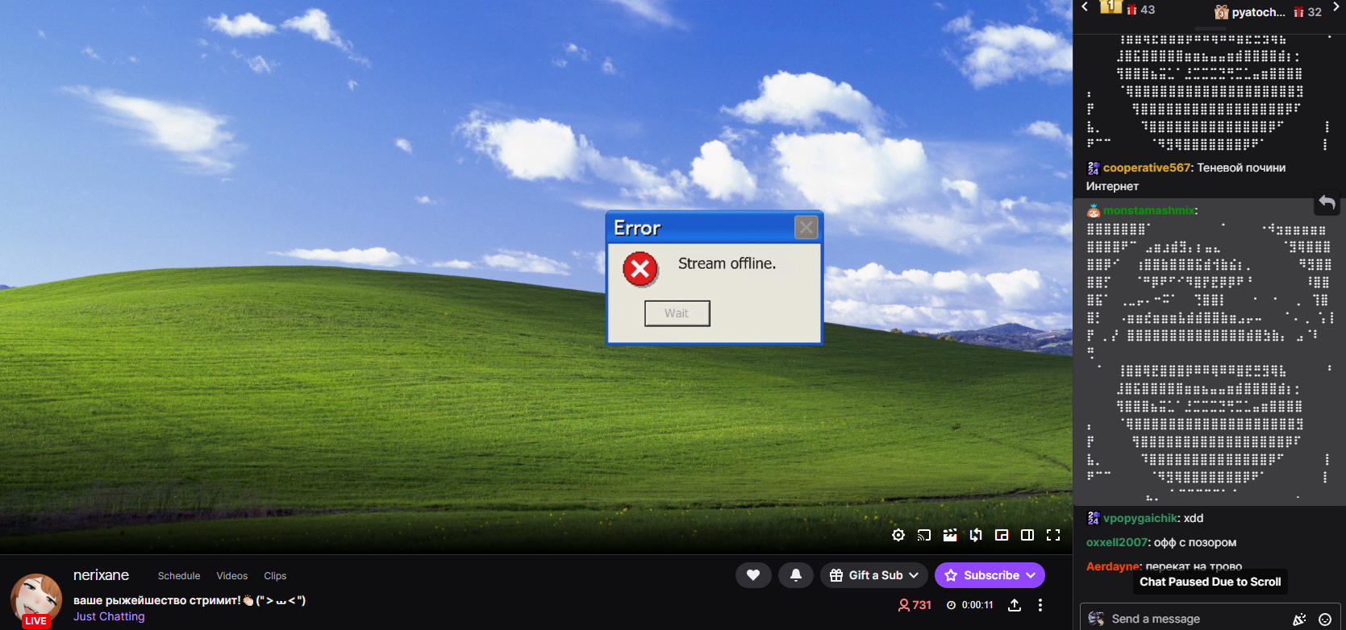
Task: Toggle notifications with the bell button
Action: (796, 575)
